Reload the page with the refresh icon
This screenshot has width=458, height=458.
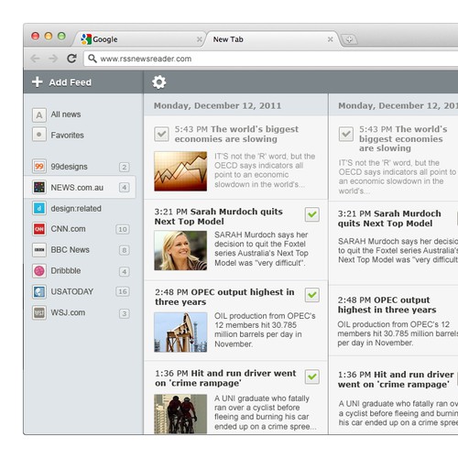pyautogui.click(x=71, y=59)
